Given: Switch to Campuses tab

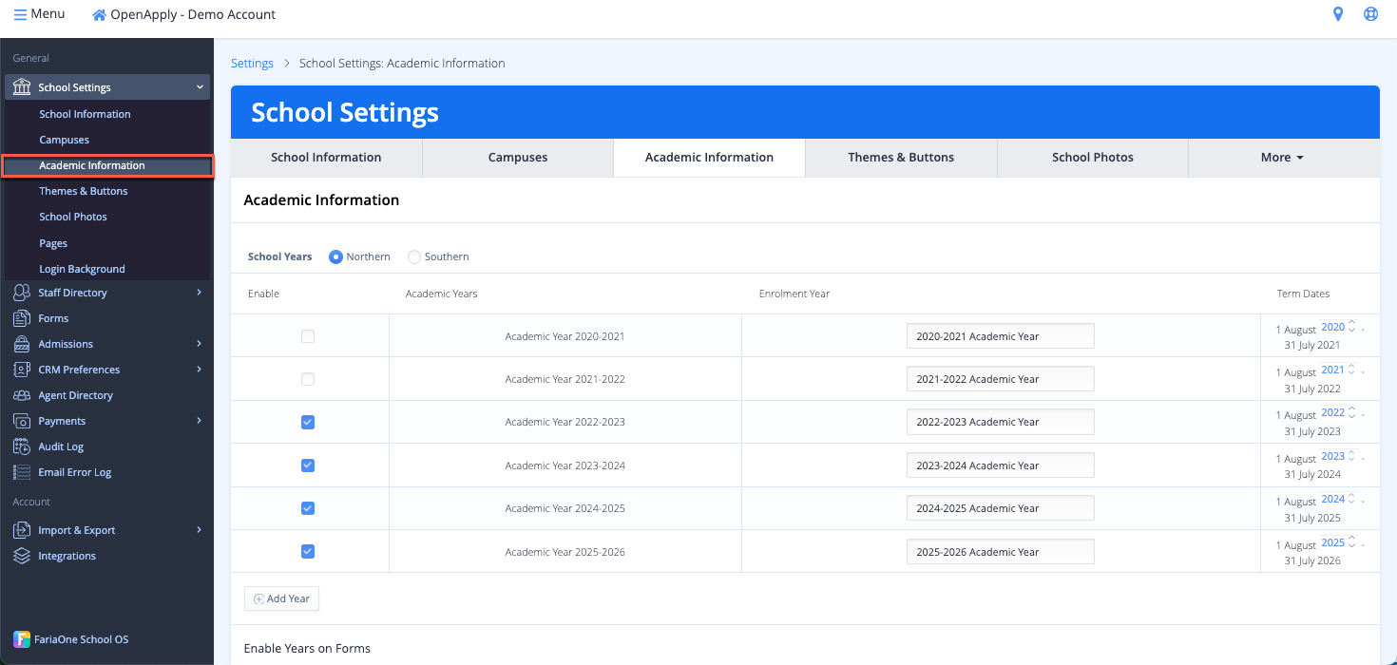Looking at the screenshot, I should tap(518, 158).
